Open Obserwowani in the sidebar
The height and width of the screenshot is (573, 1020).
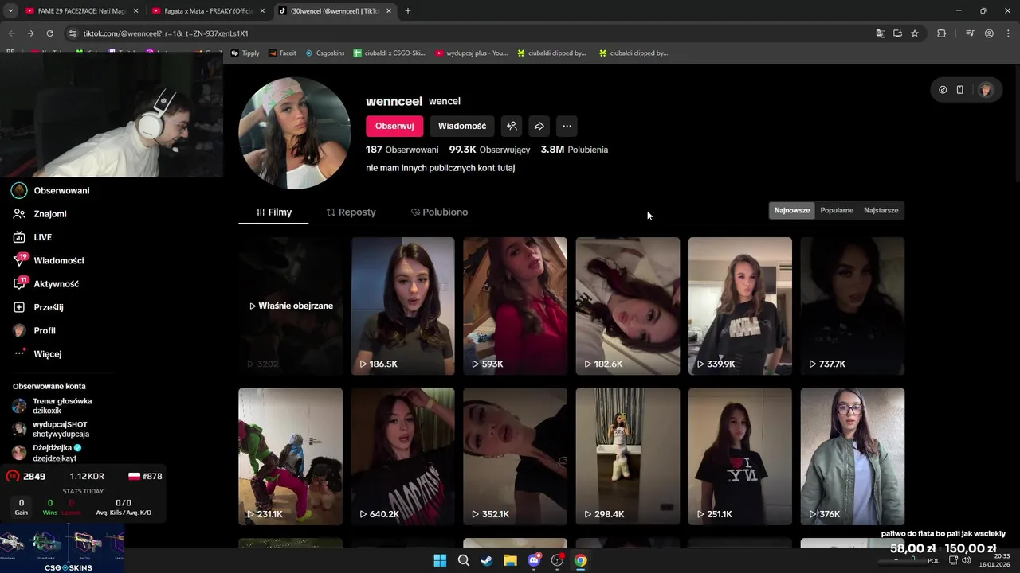coord(51,190)
